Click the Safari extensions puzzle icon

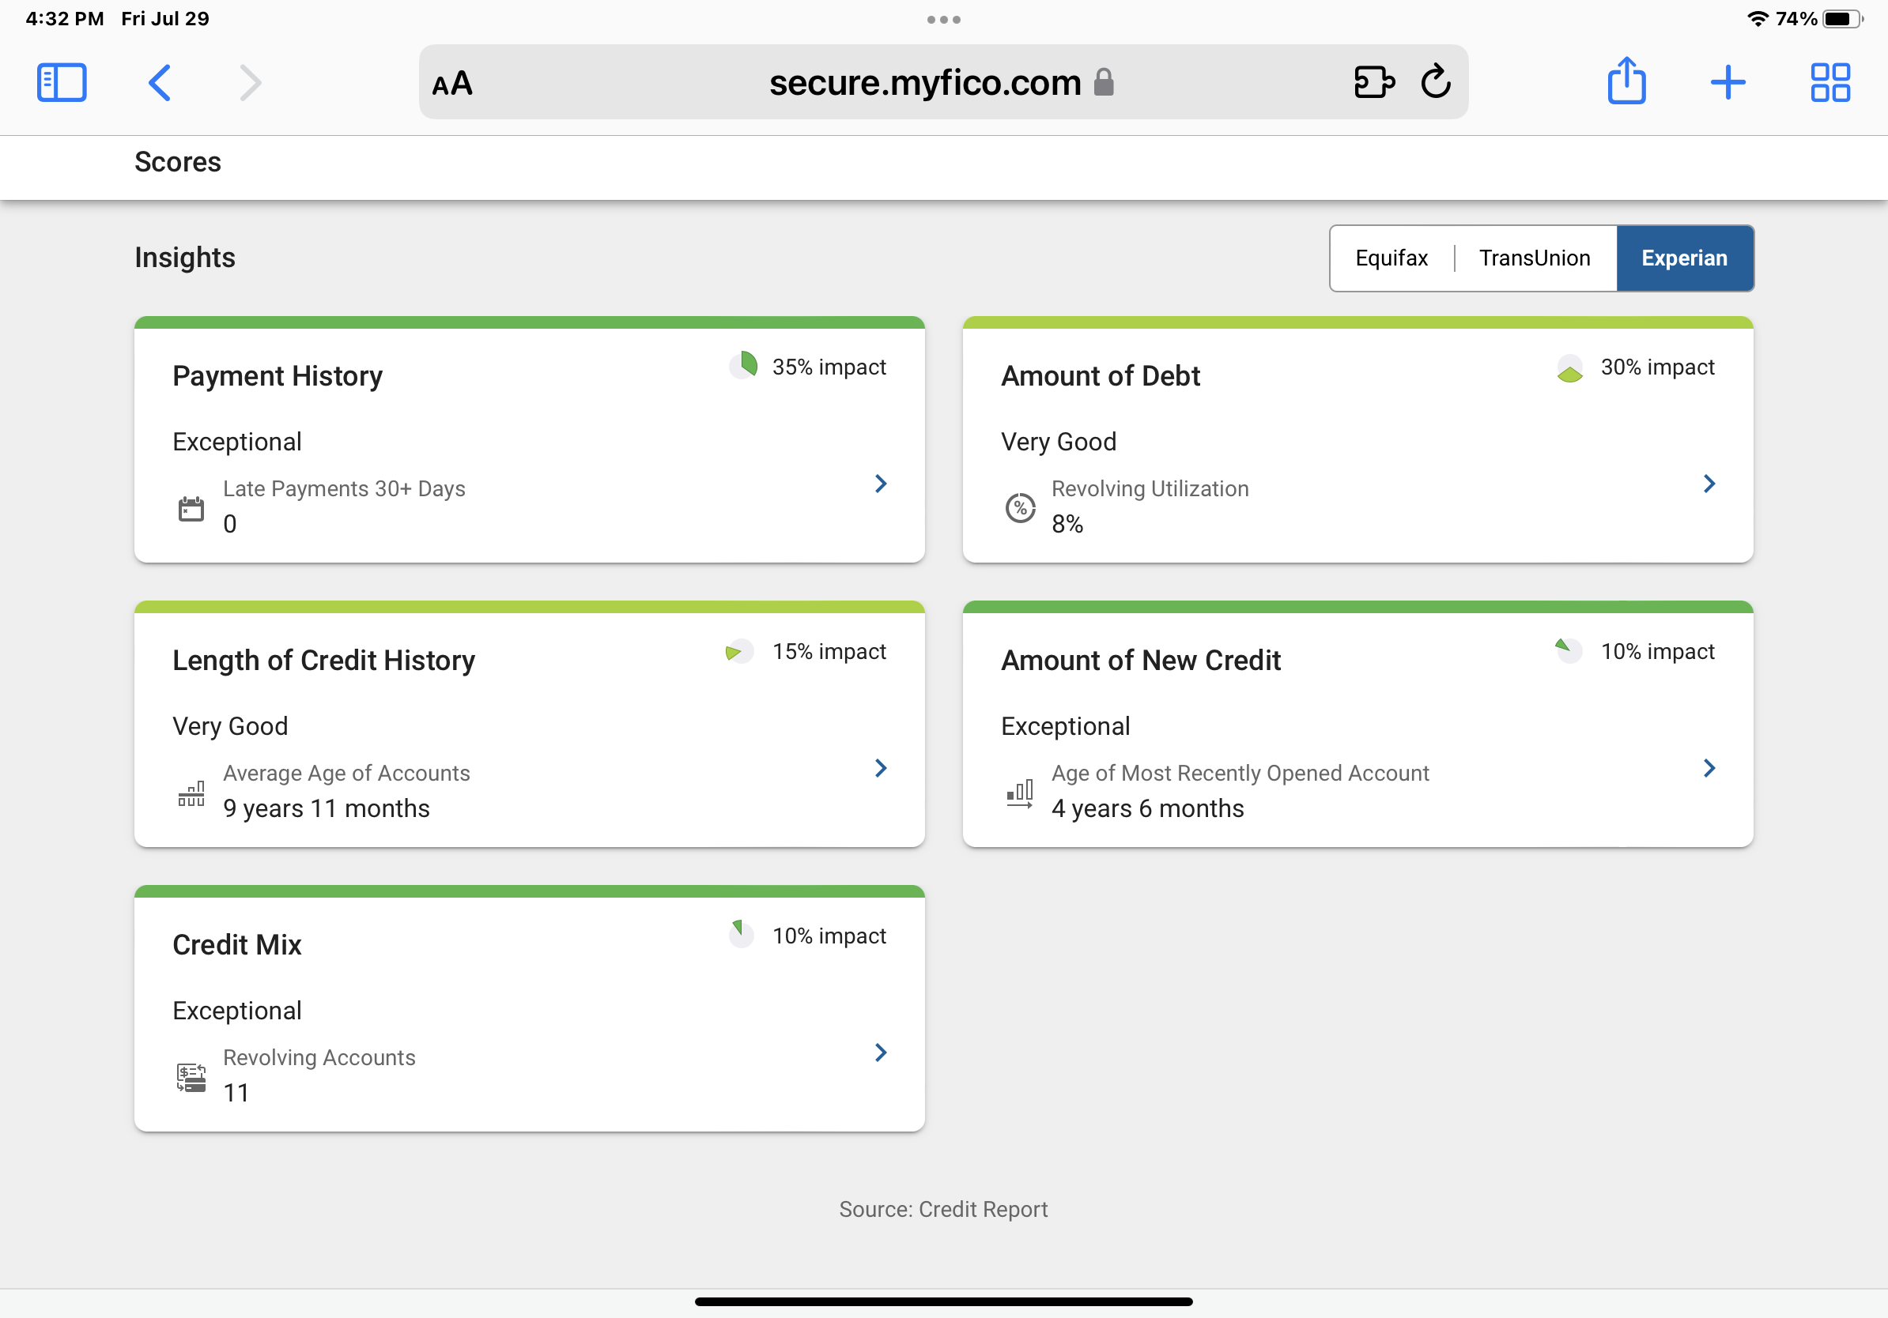pyautogui.click(x=1374, y=82)
